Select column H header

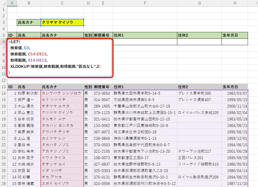pyautogui.click(x=235, y=3)
